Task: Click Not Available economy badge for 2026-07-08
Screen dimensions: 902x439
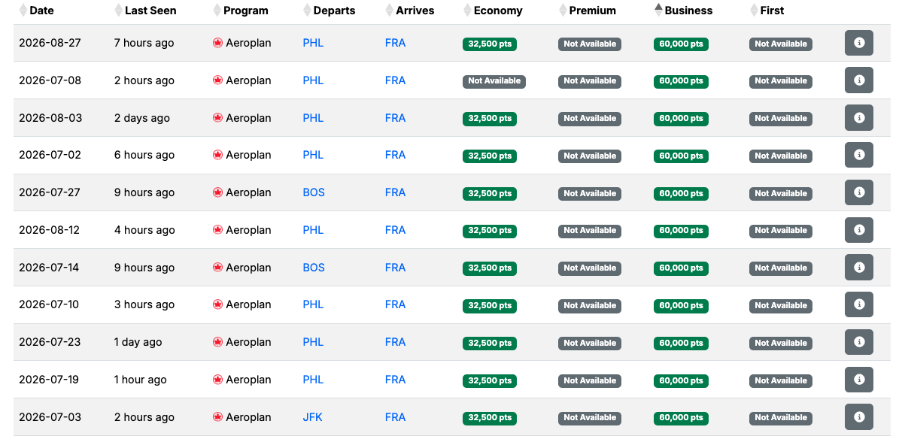Action: click(x=494, y=81)
